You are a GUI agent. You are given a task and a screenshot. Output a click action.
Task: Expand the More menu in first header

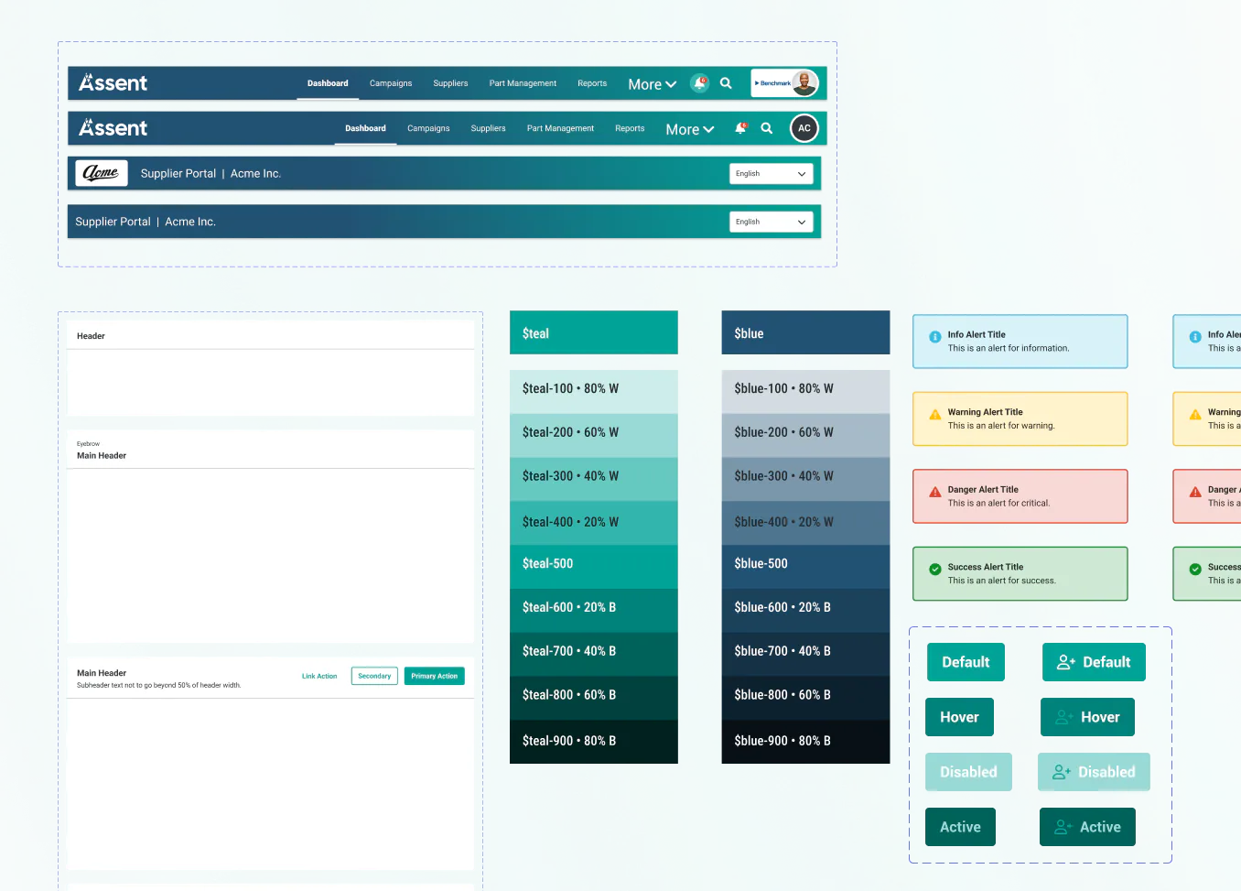652,84
